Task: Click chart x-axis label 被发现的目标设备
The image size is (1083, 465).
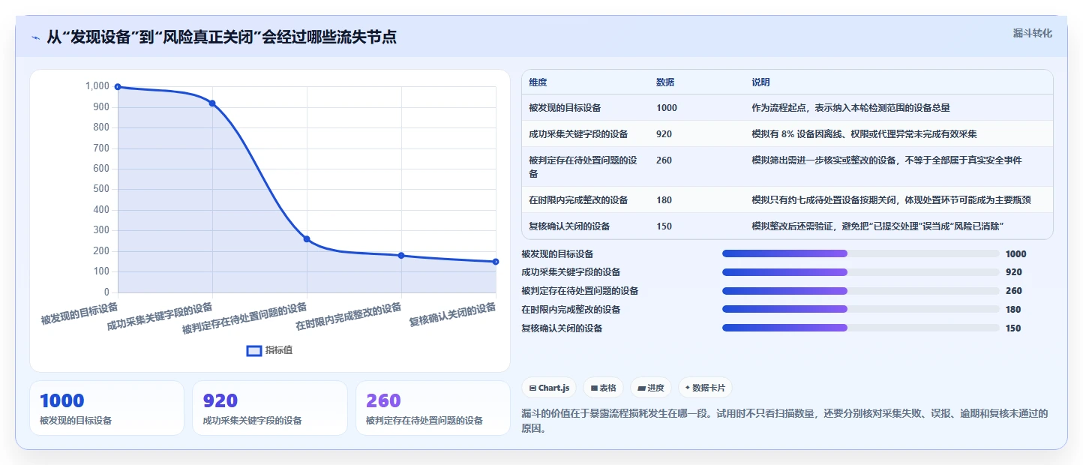Action: [x=79, y=313]
